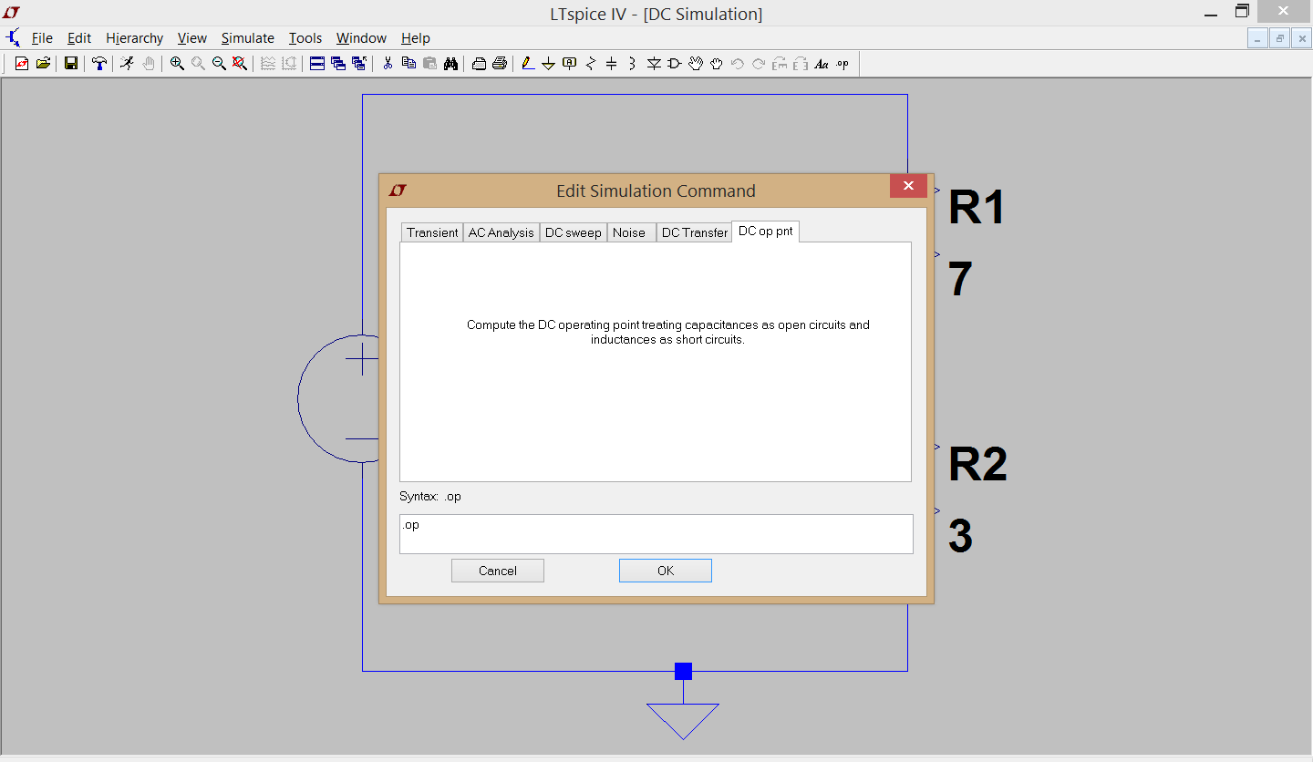Switch to the Noise tab

click(630, 232)
